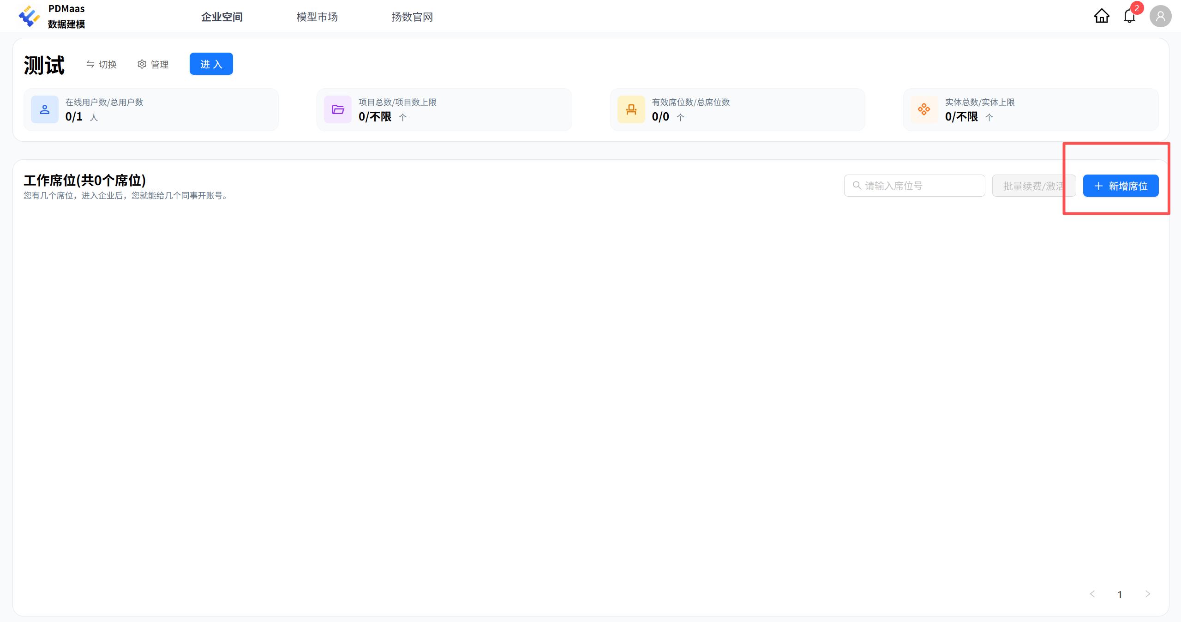
Task: Go to 扬数官网 link in header
Action: pyautogui.click(x=412, y=17)
